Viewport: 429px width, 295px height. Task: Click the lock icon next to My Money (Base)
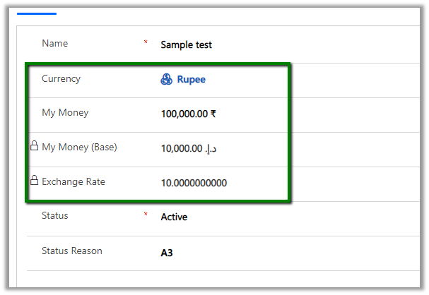click(x=33, y=147)
